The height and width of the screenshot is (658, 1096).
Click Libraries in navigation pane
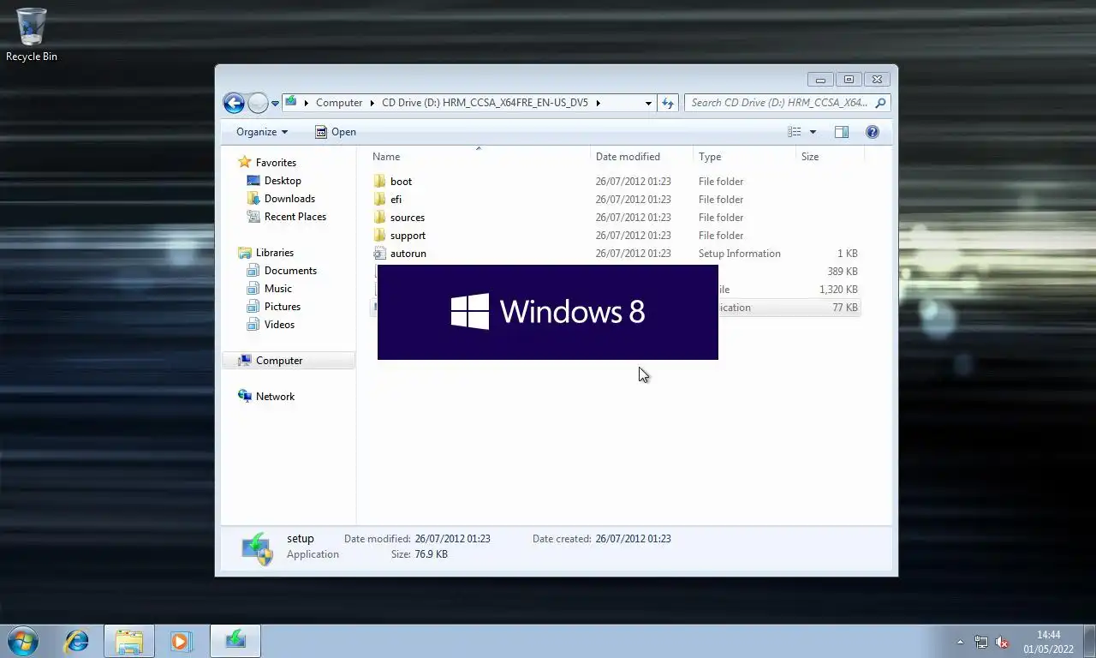[274, 253]
